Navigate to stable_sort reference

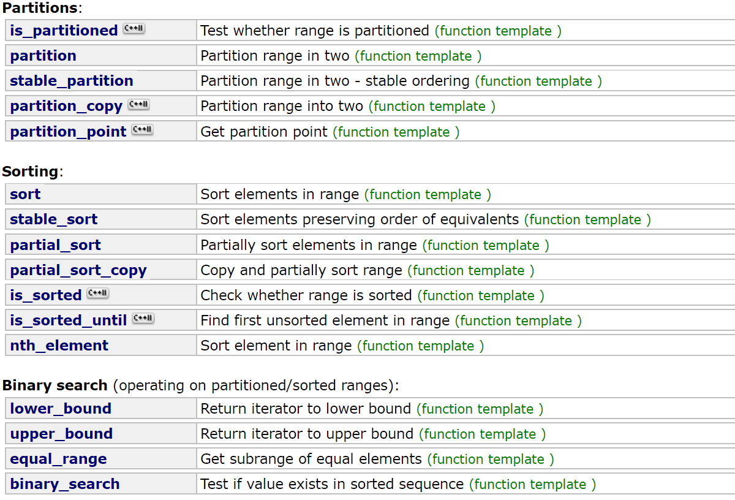point(53,219)
